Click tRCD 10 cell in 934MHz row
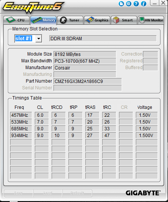The height and width of the screenshot is (202, 168). pyautogui.click(x=58, y=136)
